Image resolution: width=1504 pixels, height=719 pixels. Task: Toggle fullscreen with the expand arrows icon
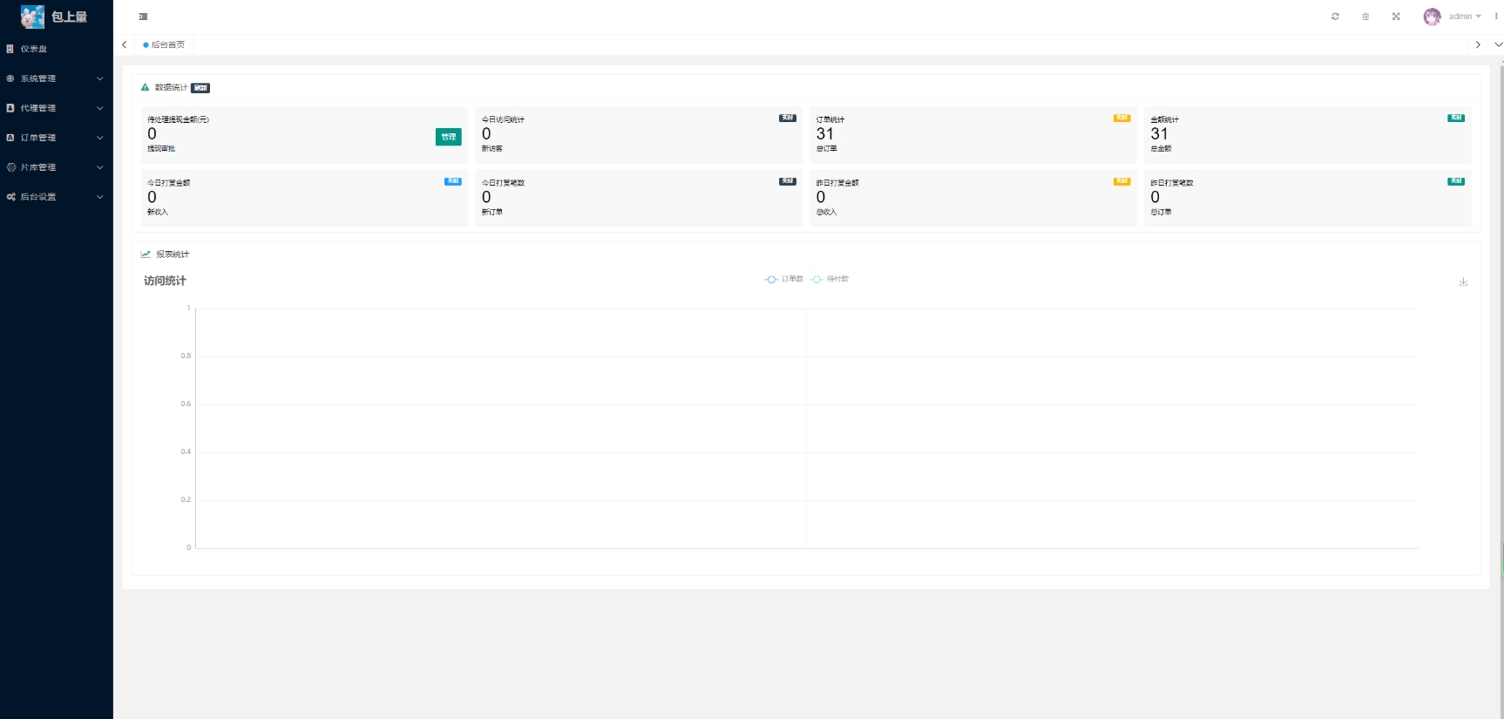pyautogui.click(x=1396, y=17)
